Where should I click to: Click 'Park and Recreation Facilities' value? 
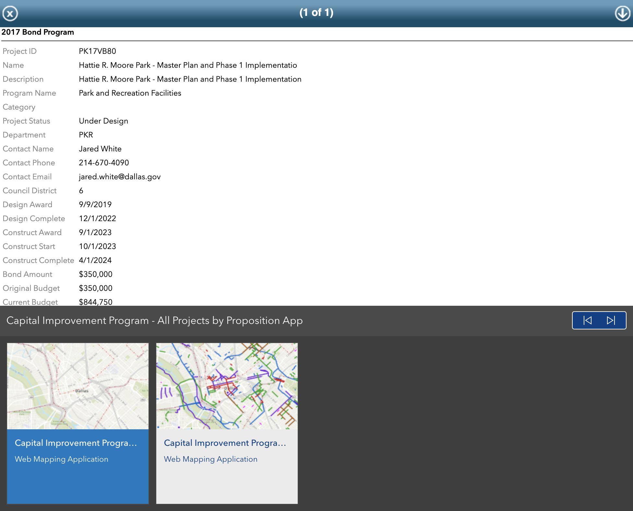point(130,93)
